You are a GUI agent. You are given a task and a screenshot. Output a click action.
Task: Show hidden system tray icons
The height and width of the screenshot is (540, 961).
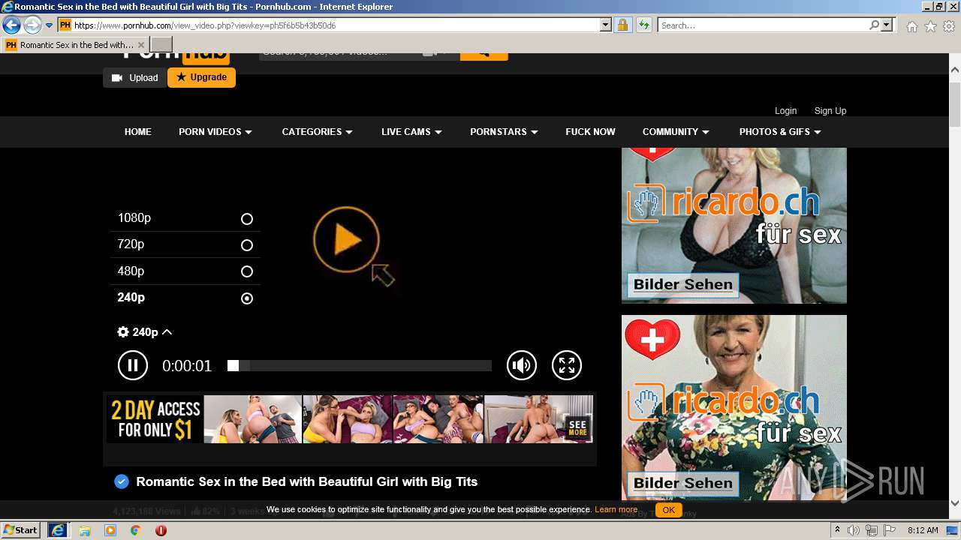point(838,530)
